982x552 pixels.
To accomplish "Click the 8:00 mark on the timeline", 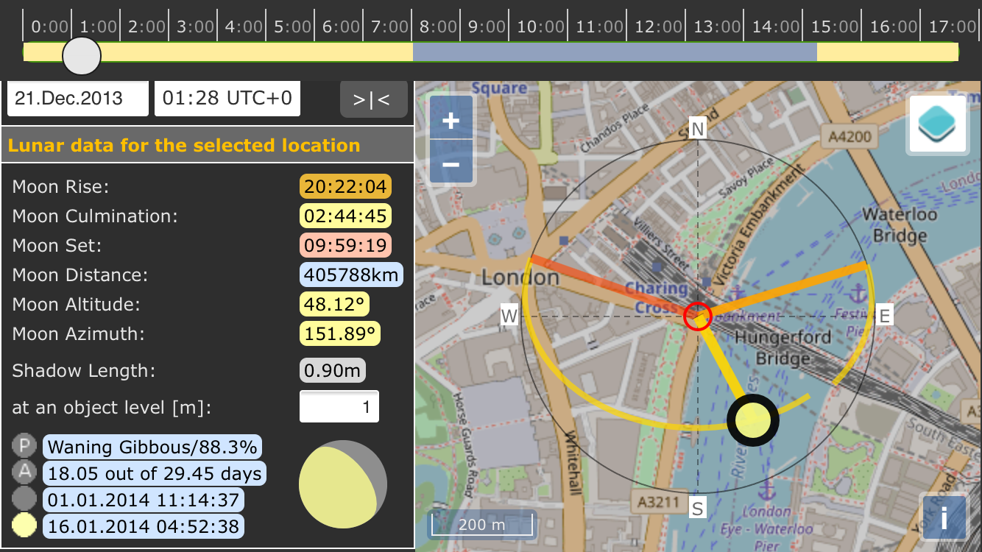I will click(439, 26).
